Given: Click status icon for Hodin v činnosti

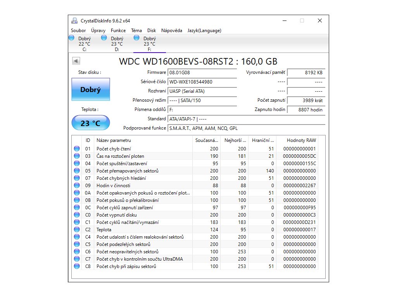Looking at the screenshot, I should click(x=77, y=185).
